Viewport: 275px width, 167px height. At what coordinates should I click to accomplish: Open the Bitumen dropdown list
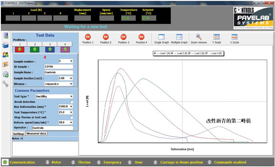click(x=71, y=84)
